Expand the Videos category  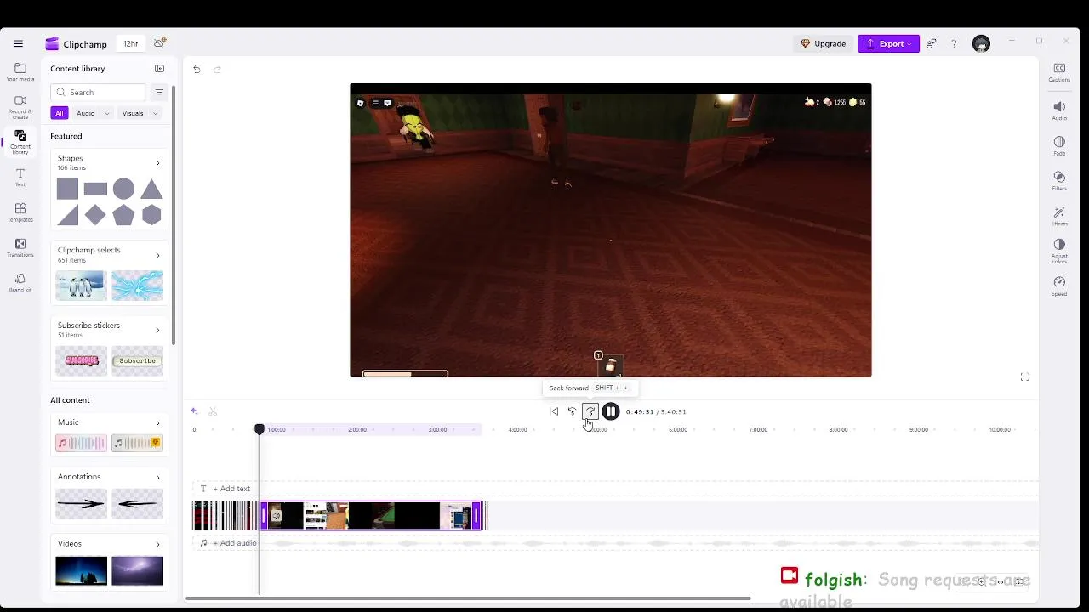coord(157,544)
